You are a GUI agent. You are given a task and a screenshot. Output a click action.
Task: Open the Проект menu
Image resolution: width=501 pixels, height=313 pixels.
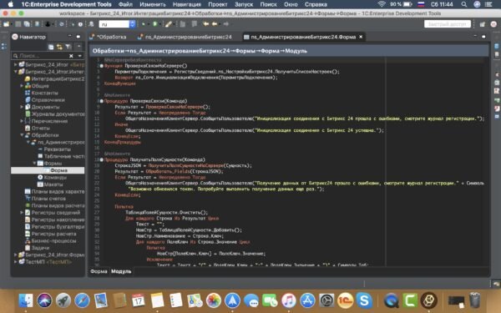[x=218, y=4]
